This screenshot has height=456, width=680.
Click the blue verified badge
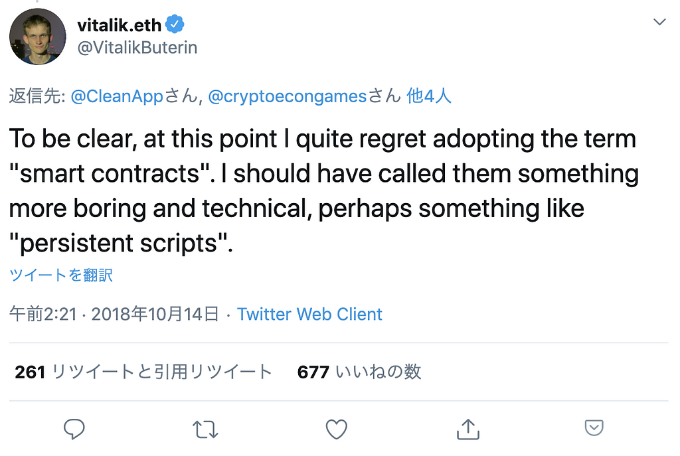175,25
